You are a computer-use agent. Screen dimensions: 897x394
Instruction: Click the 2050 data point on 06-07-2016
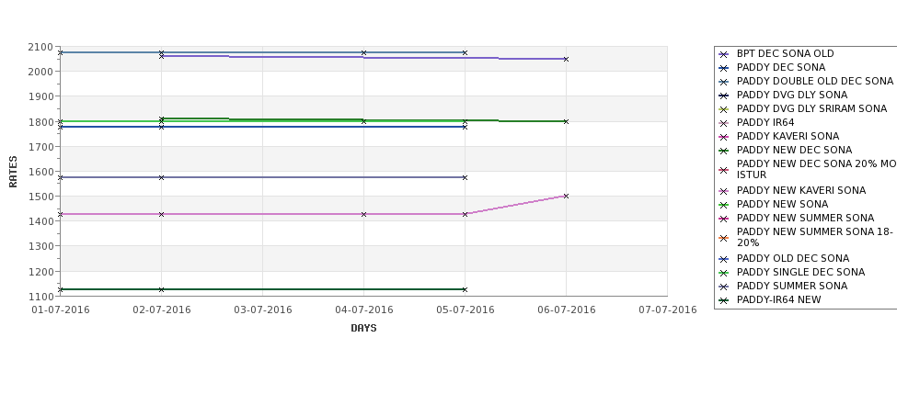click(566, 59)
